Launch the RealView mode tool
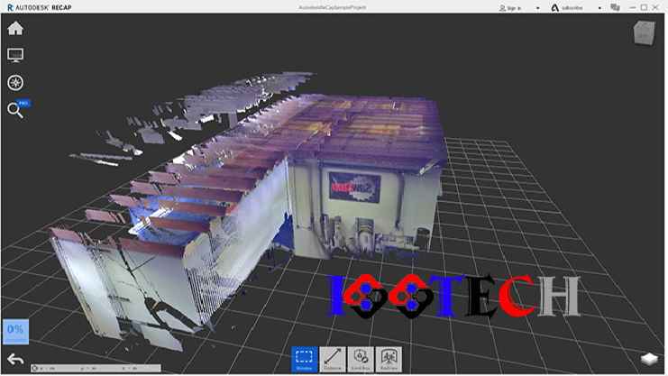The width and height of the screenshot is (668, 376). (x=389, y=358)
